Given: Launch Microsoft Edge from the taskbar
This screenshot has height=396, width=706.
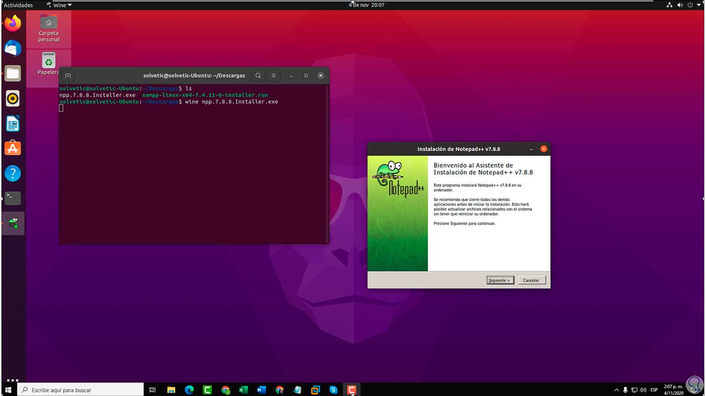Looking at the screenshot, I should coord(189,390).
